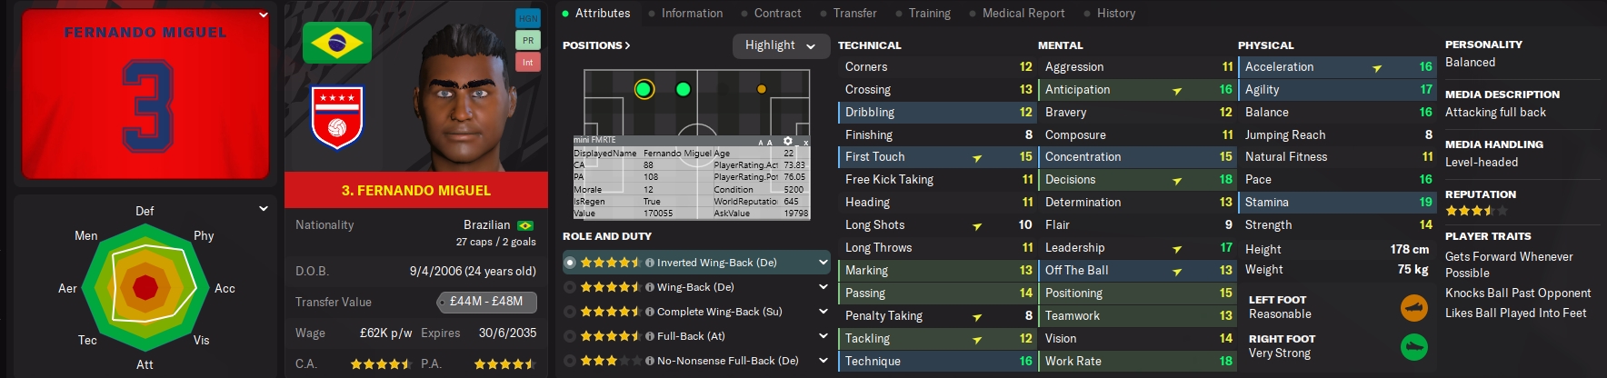Select the Wing-Back (De) role radio button
The image size is (1607, 378).
coord(570,287)
